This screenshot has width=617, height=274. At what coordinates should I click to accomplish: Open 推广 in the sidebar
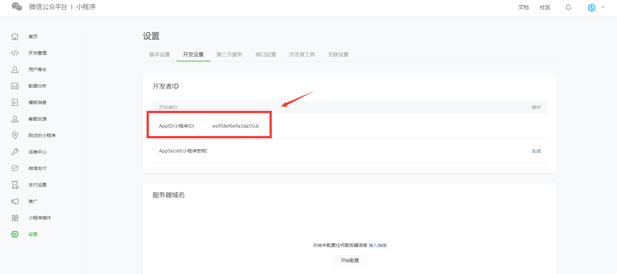point(33,201)
